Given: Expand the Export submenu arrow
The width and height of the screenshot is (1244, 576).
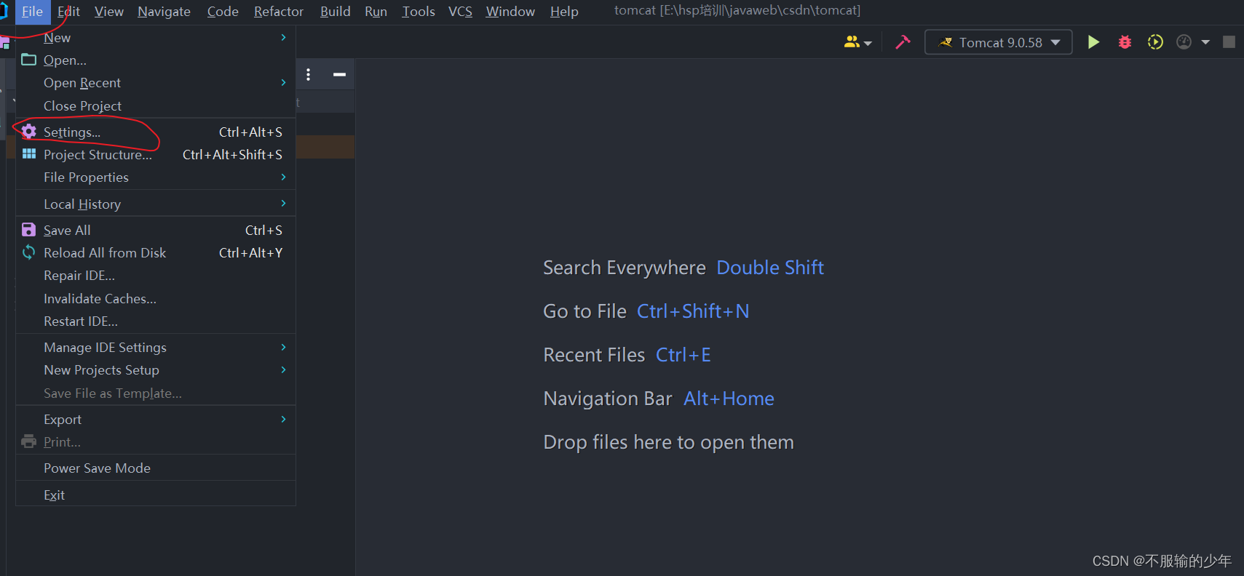Looking at the screenshot, I should click(x=283, y=419).
